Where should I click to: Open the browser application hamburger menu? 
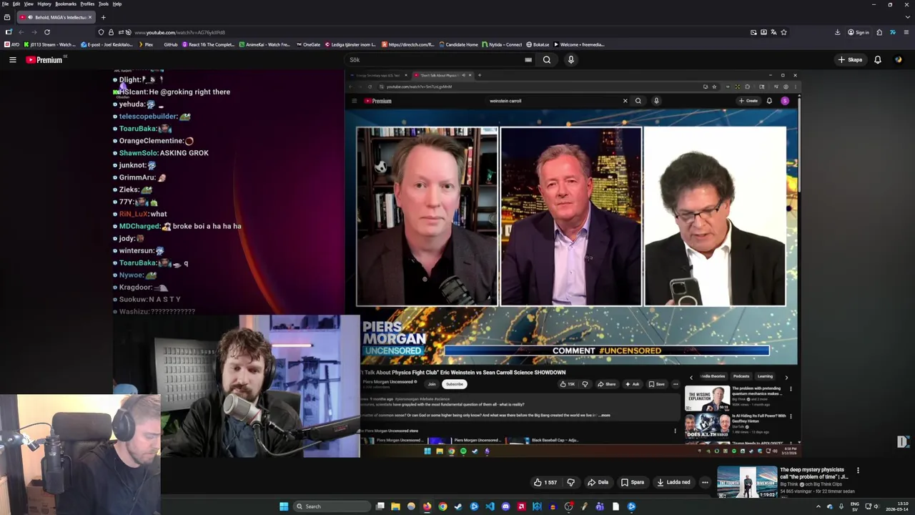(906, 32)
